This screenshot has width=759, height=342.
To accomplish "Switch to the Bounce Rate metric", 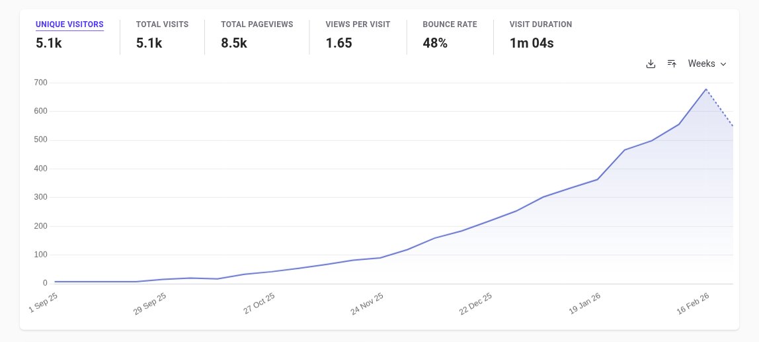I will 450,24.
